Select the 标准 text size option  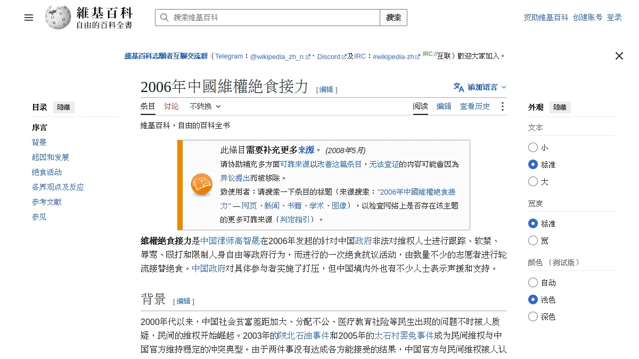533,164
